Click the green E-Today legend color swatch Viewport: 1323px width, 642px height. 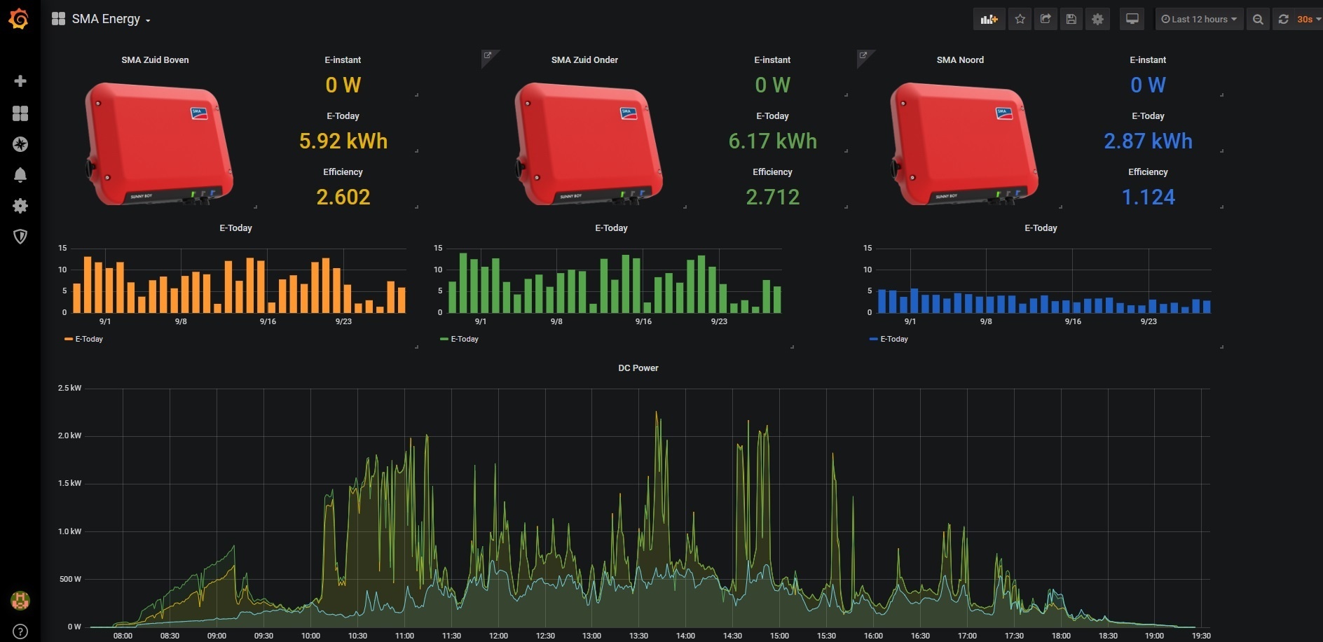(x=444, y=339)
